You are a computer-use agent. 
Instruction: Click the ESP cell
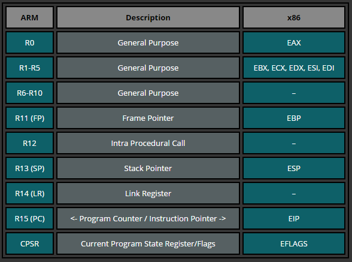pyautogui.click(x=294, y=168)
